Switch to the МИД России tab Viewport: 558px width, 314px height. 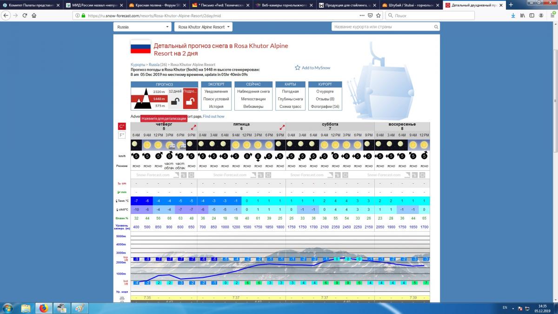[93, 5]
